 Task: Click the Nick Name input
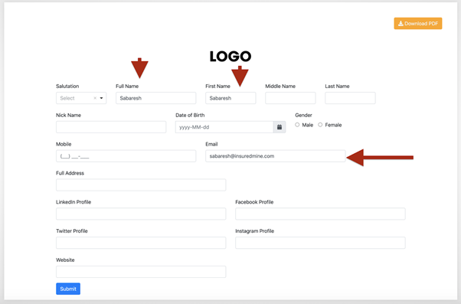point(111,127)
